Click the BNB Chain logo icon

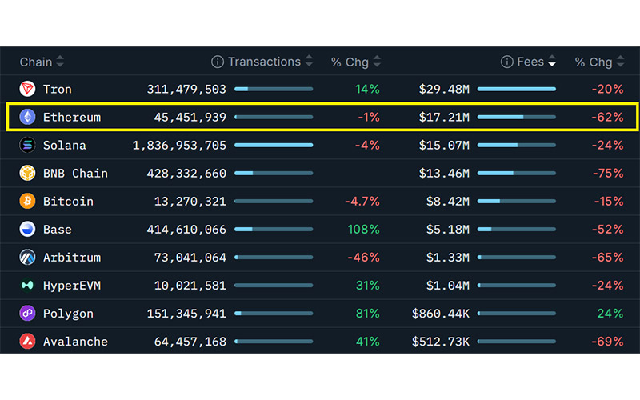28,173
